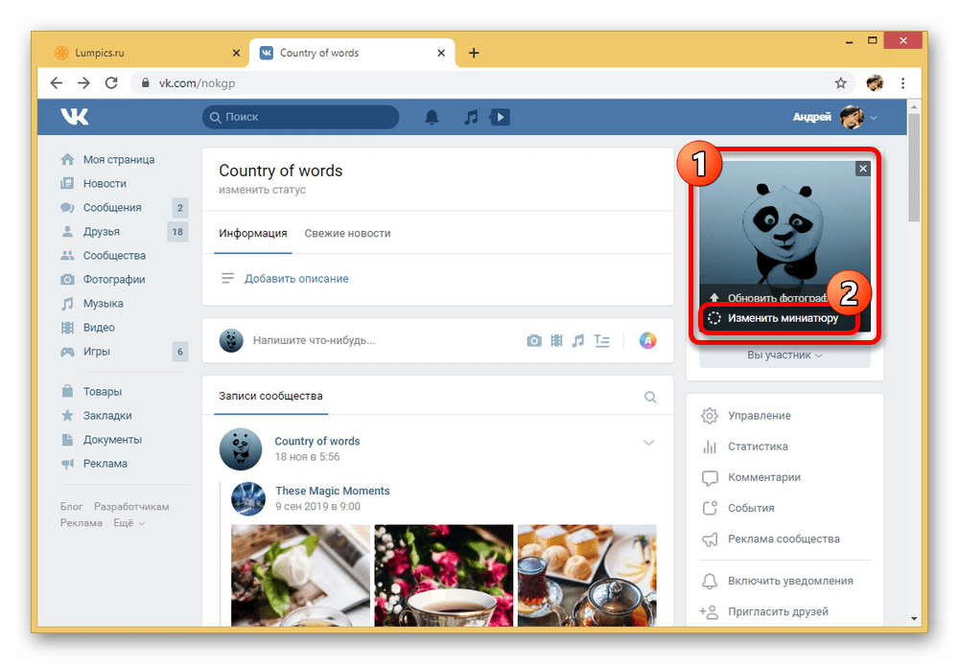Open Фотографии in sidebar
959x664 pixels.
pyautogui.click(x=114, y=279)
